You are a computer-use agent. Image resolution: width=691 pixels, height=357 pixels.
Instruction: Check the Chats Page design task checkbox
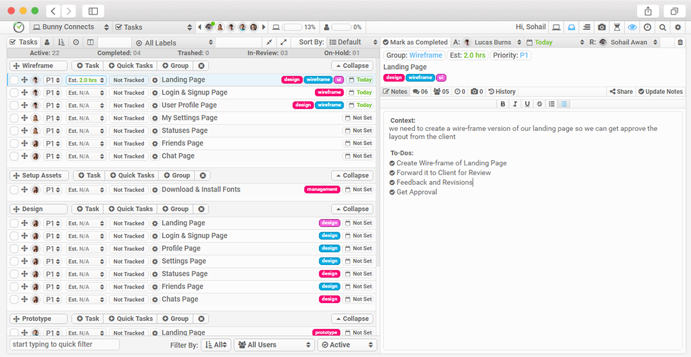tap(15, 299)
